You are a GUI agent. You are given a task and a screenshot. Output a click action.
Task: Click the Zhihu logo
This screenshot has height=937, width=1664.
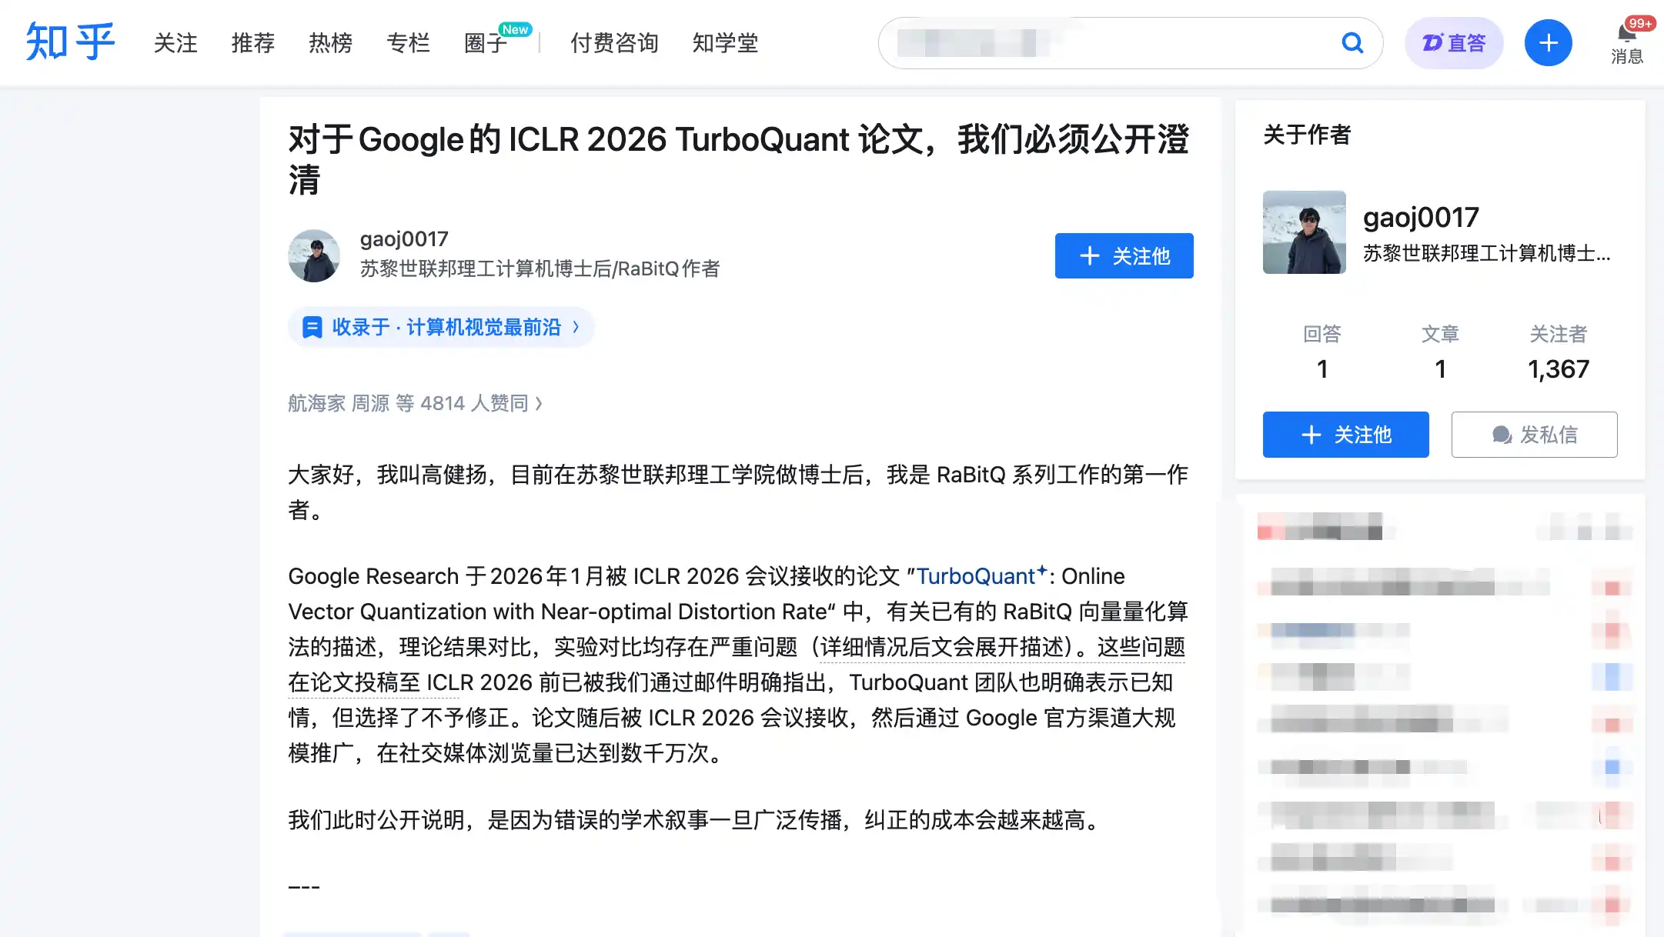69,42
